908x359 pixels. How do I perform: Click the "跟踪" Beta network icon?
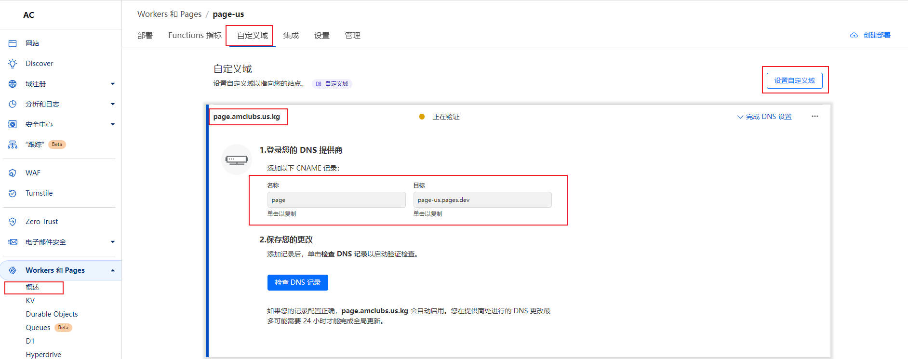[x=13, y=145]
